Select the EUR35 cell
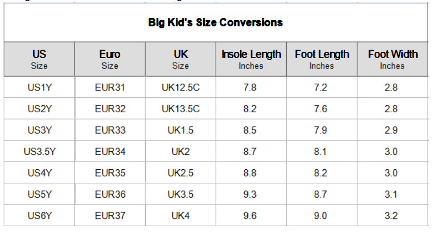Viewport: 436px width, 235px height. click(110, 173)
